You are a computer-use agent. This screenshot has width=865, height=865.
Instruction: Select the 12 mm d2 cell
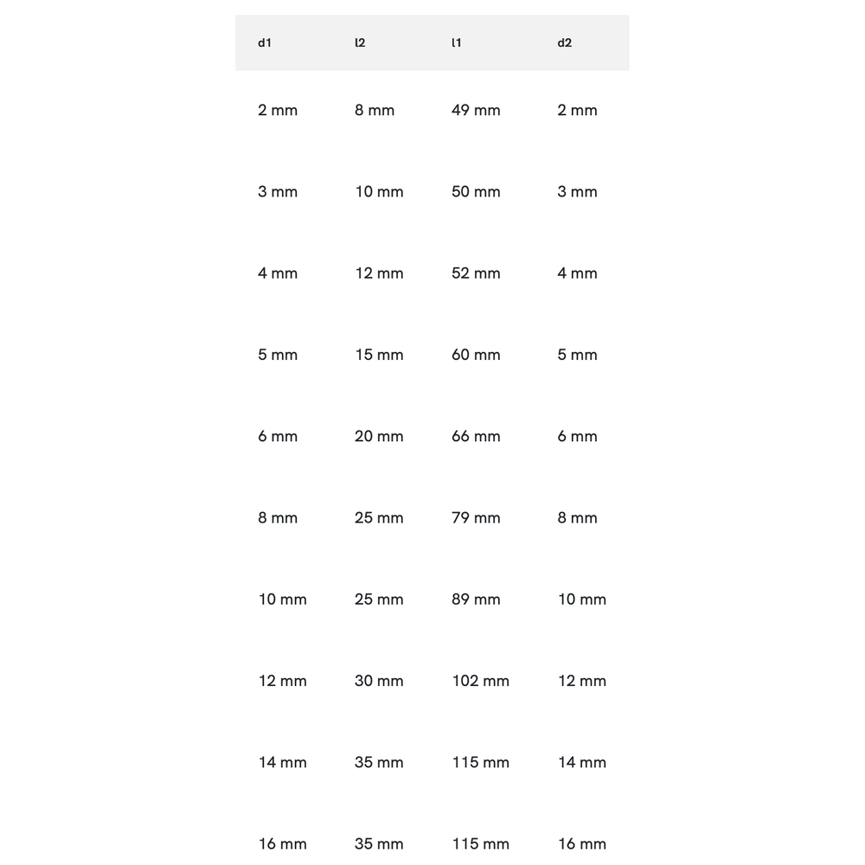coord(581,681)
